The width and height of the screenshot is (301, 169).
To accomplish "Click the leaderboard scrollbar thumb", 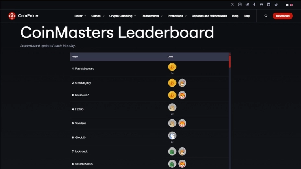I will [x=230, y=62].
